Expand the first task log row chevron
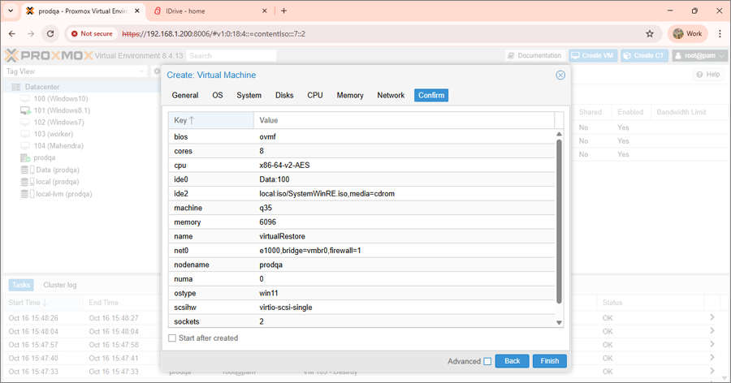 coord(712,318)
